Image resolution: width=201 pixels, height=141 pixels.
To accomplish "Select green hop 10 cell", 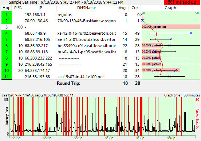I will pyautogui.click(x=7, y=70).
